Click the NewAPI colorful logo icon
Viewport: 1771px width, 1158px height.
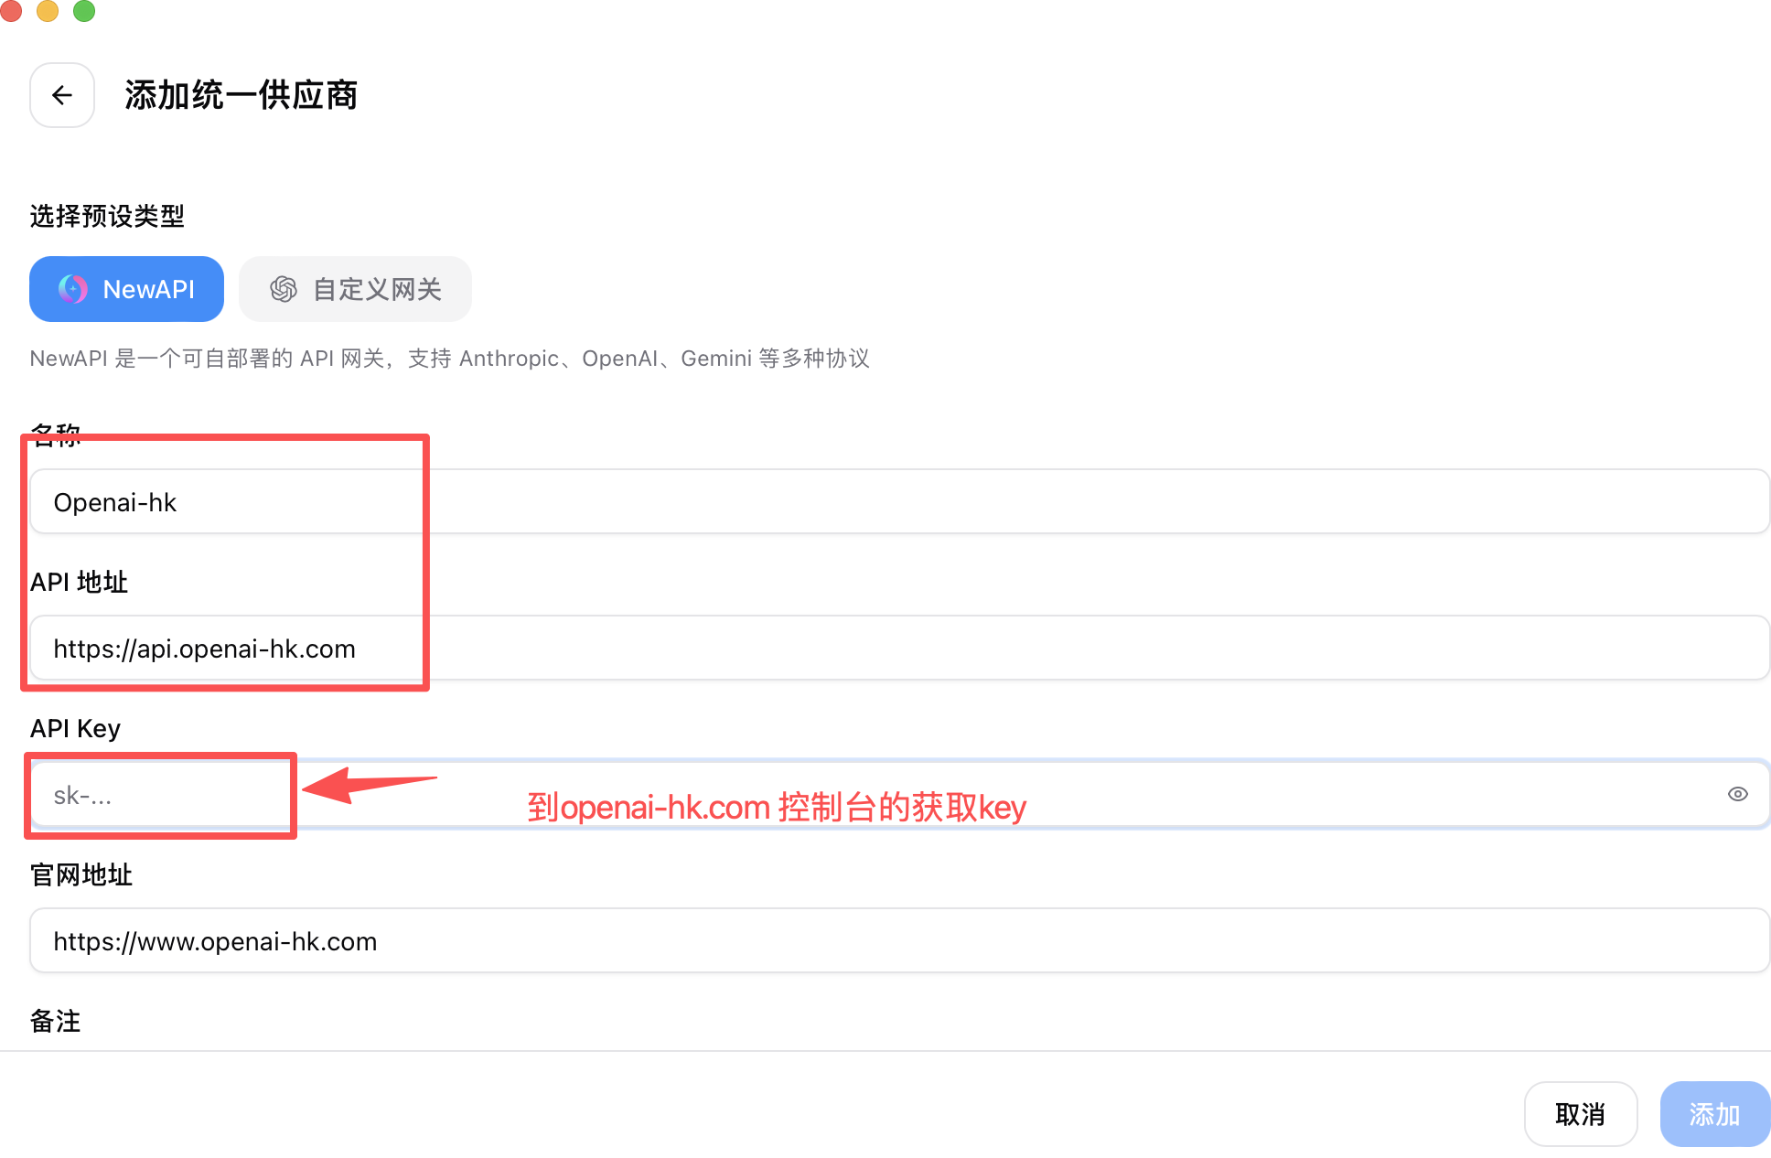coord(73,289)
